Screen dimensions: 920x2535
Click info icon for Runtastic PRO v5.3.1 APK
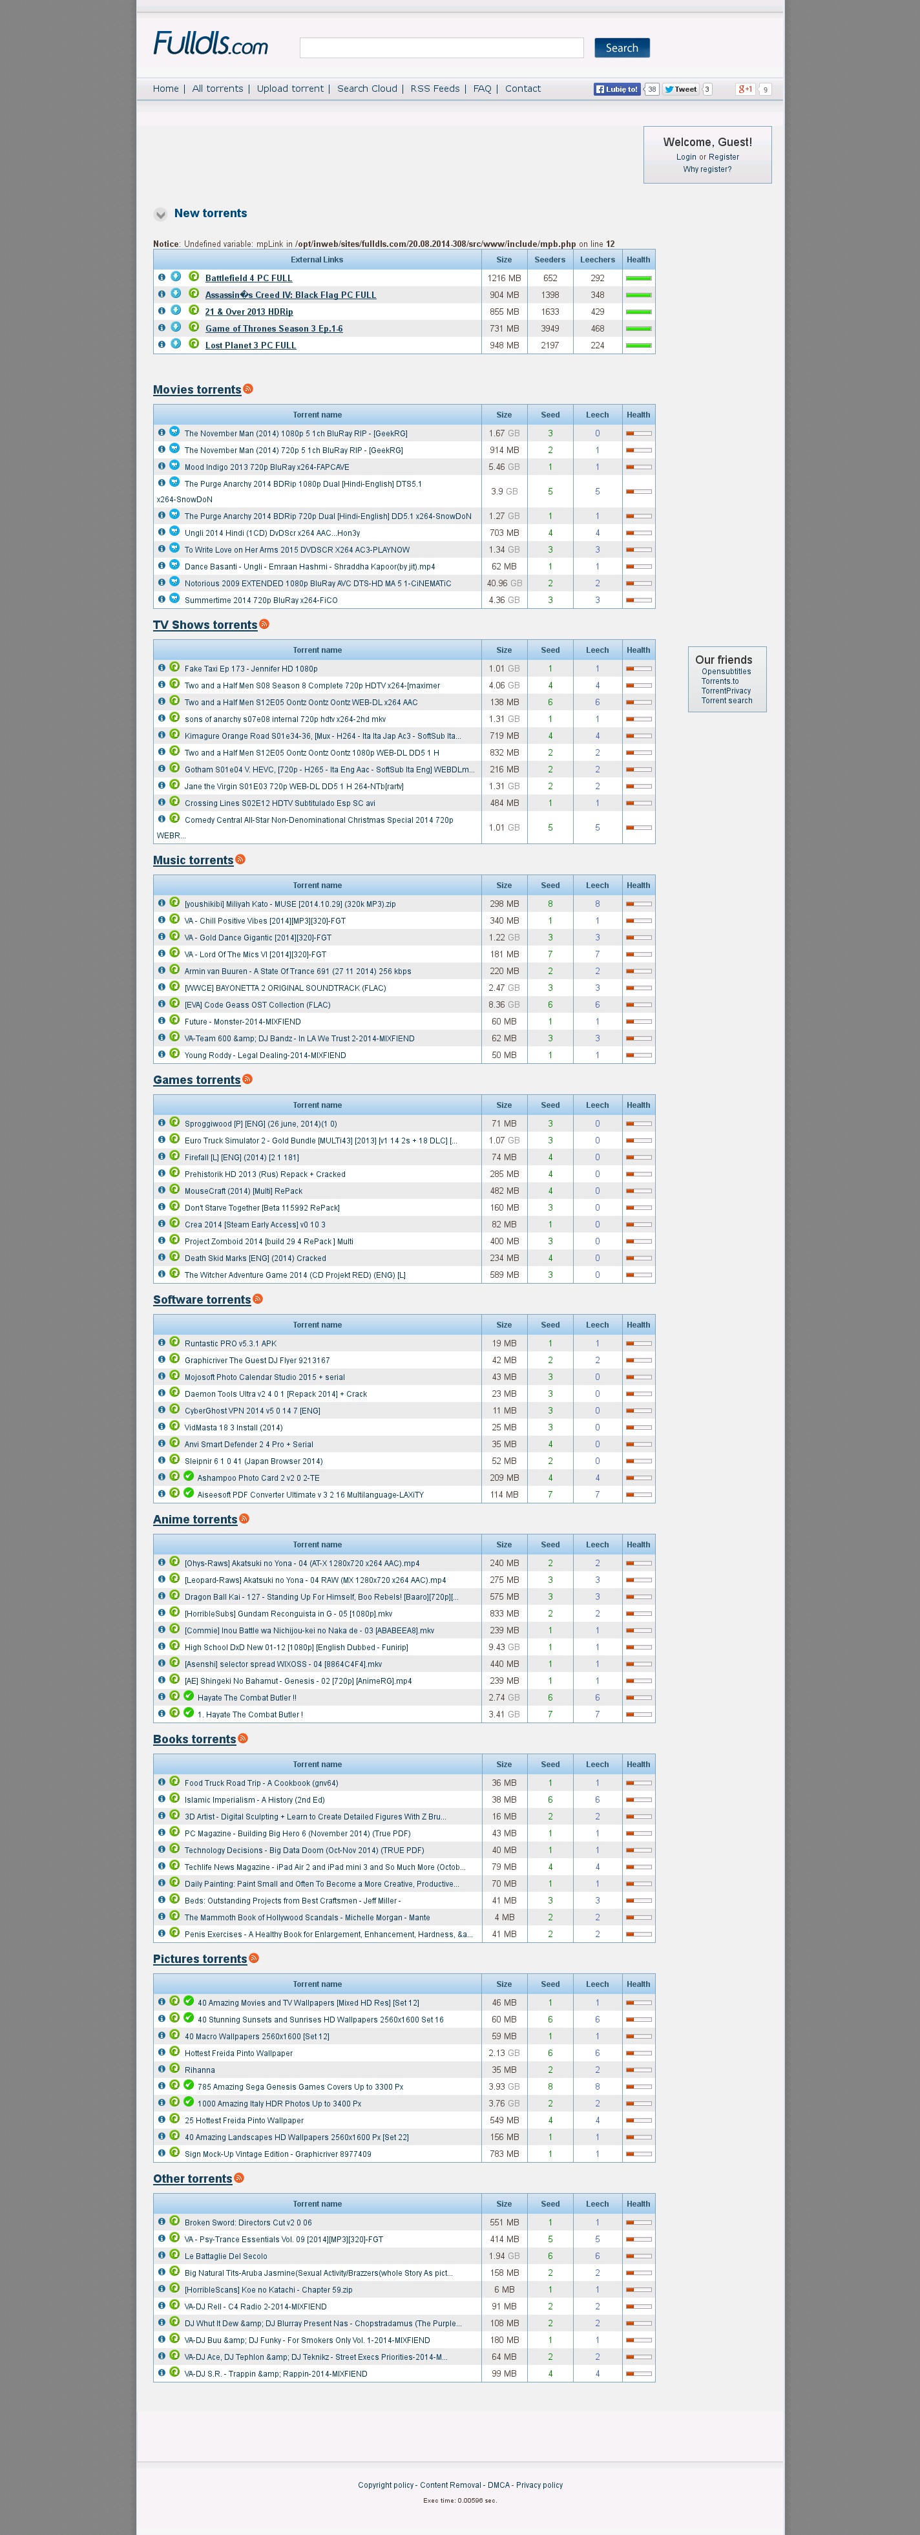(x=162, y=1341)
